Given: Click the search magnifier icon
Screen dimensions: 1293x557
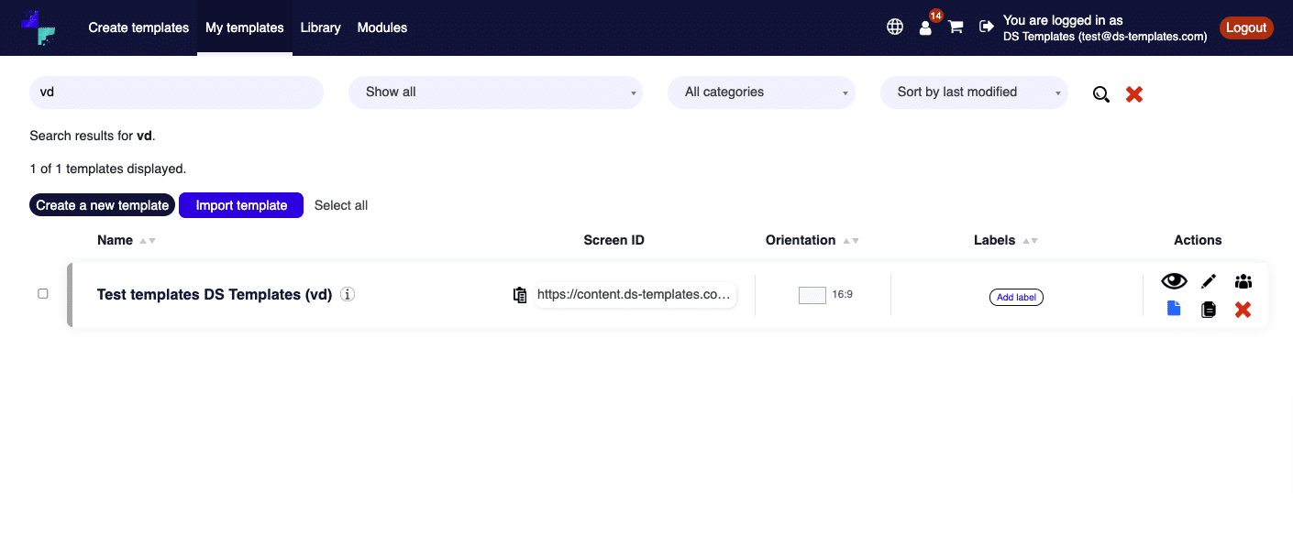Looking at the screenshot, I should click(x=1100, y=93).
